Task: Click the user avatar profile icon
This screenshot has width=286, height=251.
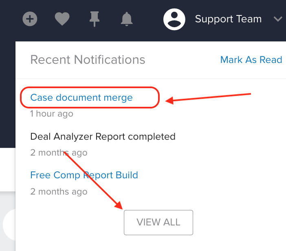Action: pyautogui.click(x=174, y=19)
